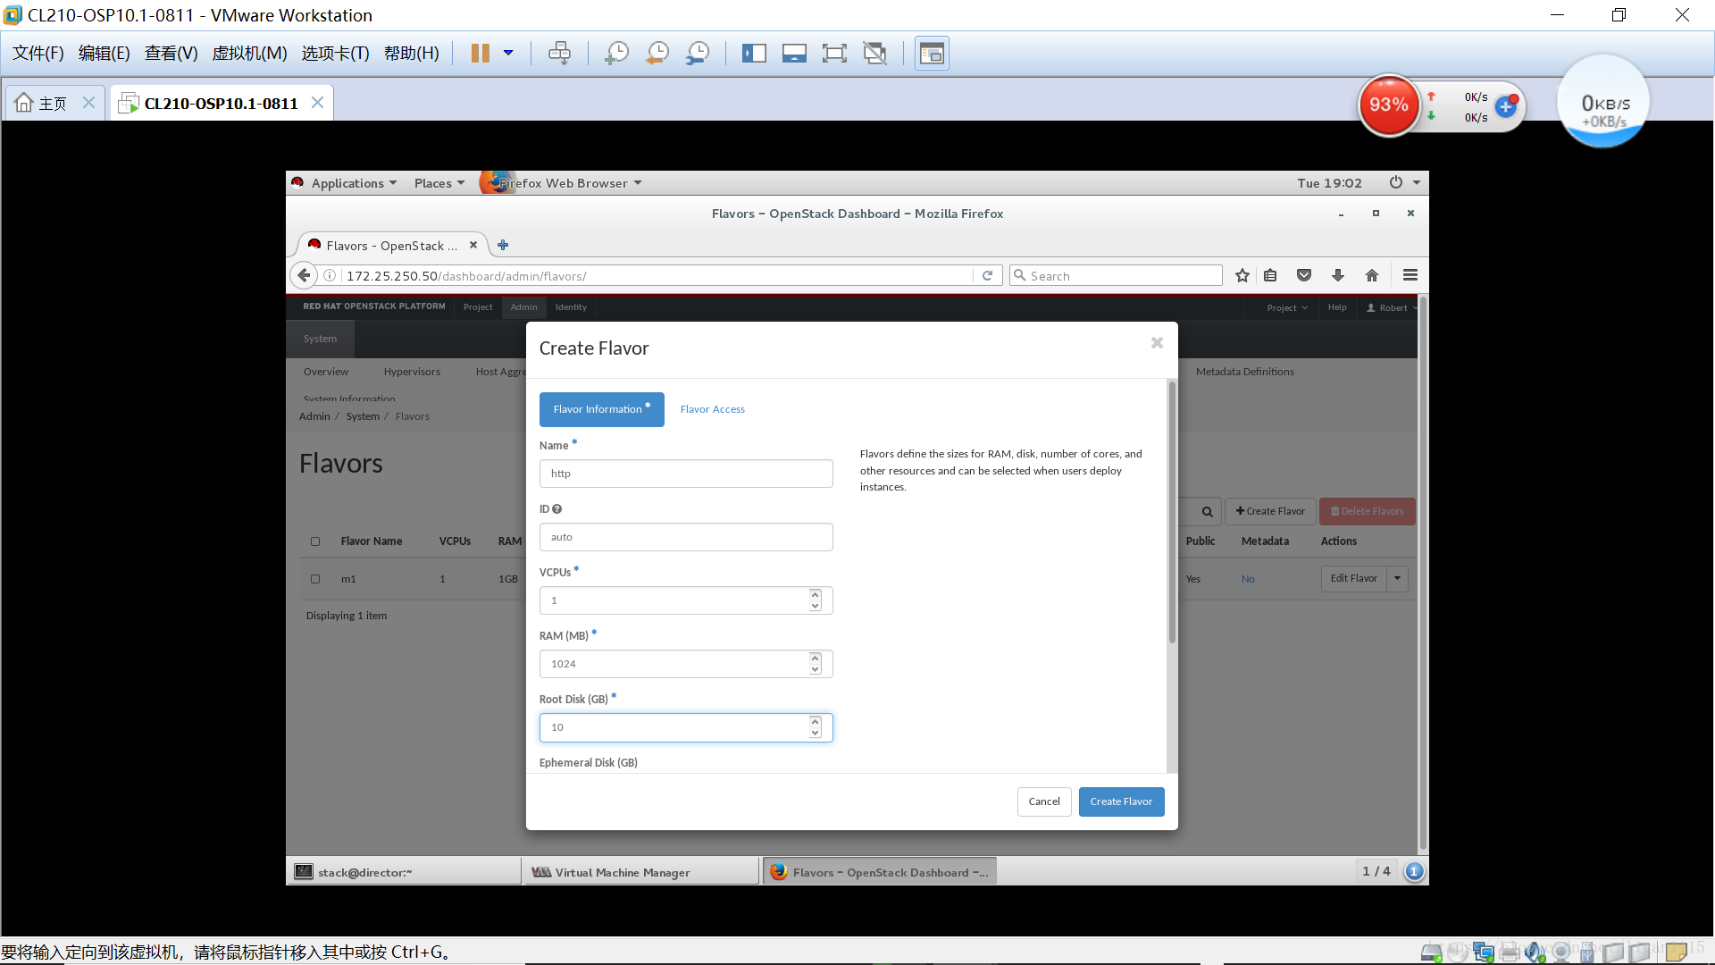1715x965 pixels.
Task: Click the Unity mode icon
Action: click(875, 54)
